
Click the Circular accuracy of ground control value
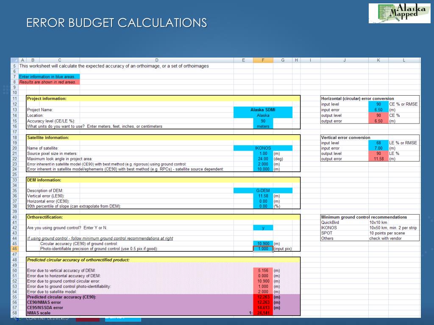click(263, 243)
